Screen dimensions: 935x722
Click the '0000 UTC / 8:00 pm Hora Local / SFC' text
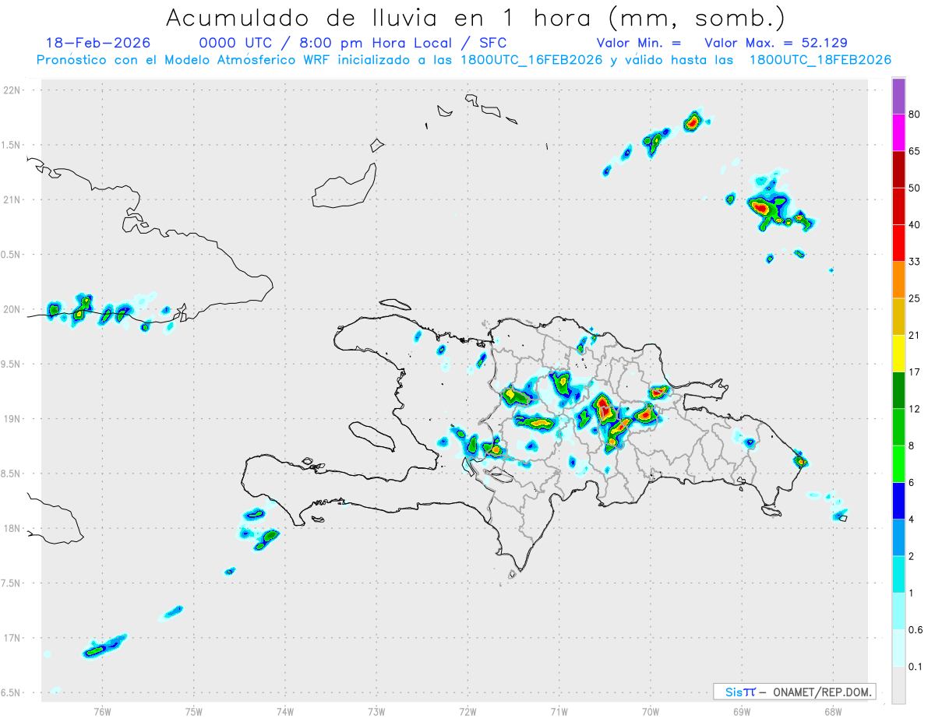click(x=353, y=43)
